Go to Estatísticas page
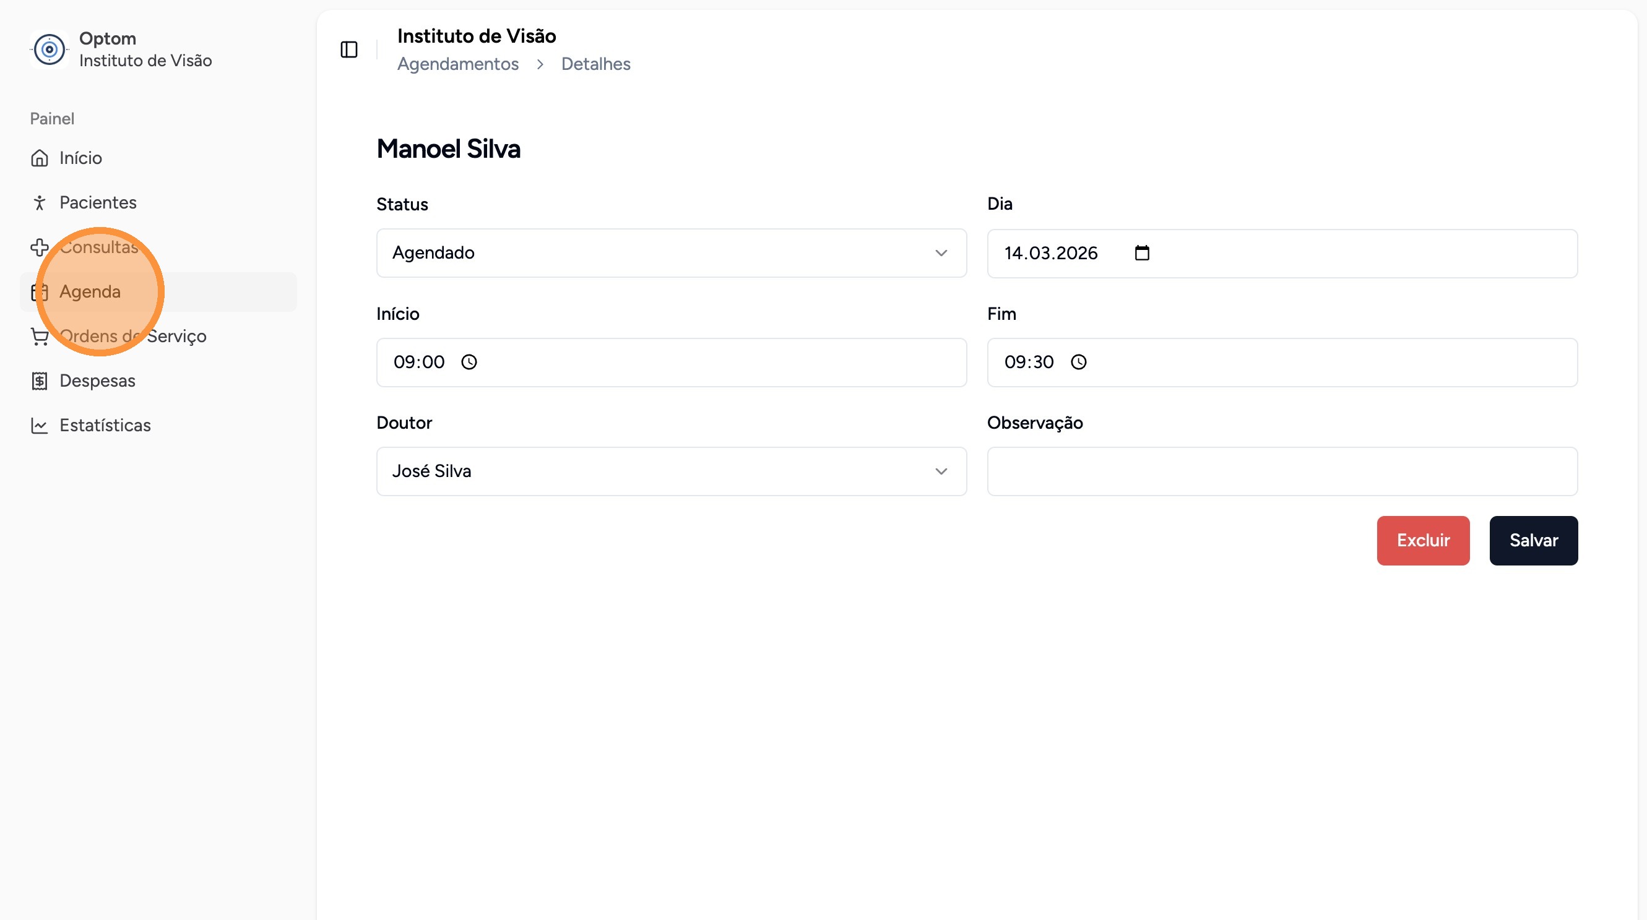 [x=105, y=426]
